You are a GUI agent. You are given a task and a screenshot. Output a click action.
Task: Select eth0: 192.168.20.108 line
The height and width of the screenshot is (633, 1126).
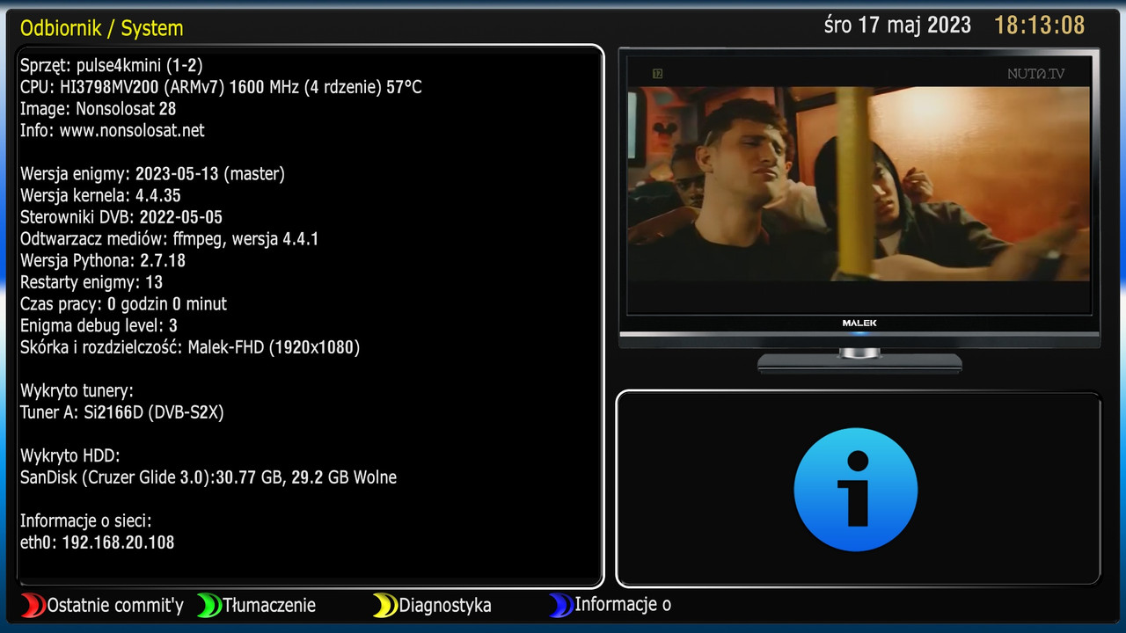click(x=97, y=542)
